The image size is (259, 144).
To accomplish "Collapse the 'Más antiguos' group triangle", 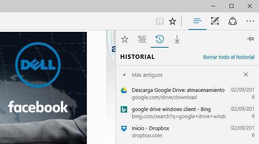I will tap(124, 75).
